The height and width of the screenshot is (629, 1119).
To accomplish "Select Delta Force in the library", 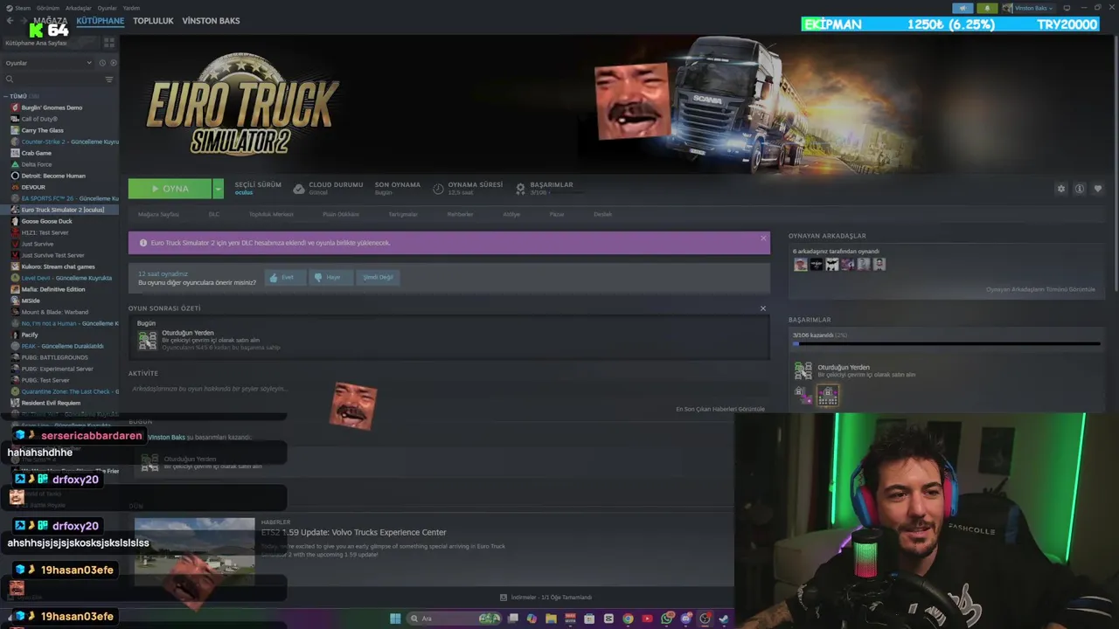I will coord(37,164).
